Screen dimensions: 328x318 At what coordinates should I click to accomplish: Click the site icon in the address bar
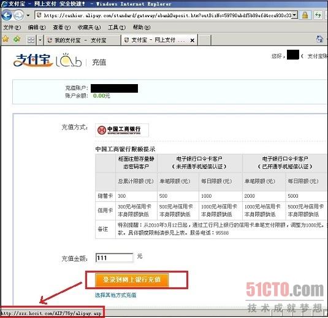coord(39,15)
